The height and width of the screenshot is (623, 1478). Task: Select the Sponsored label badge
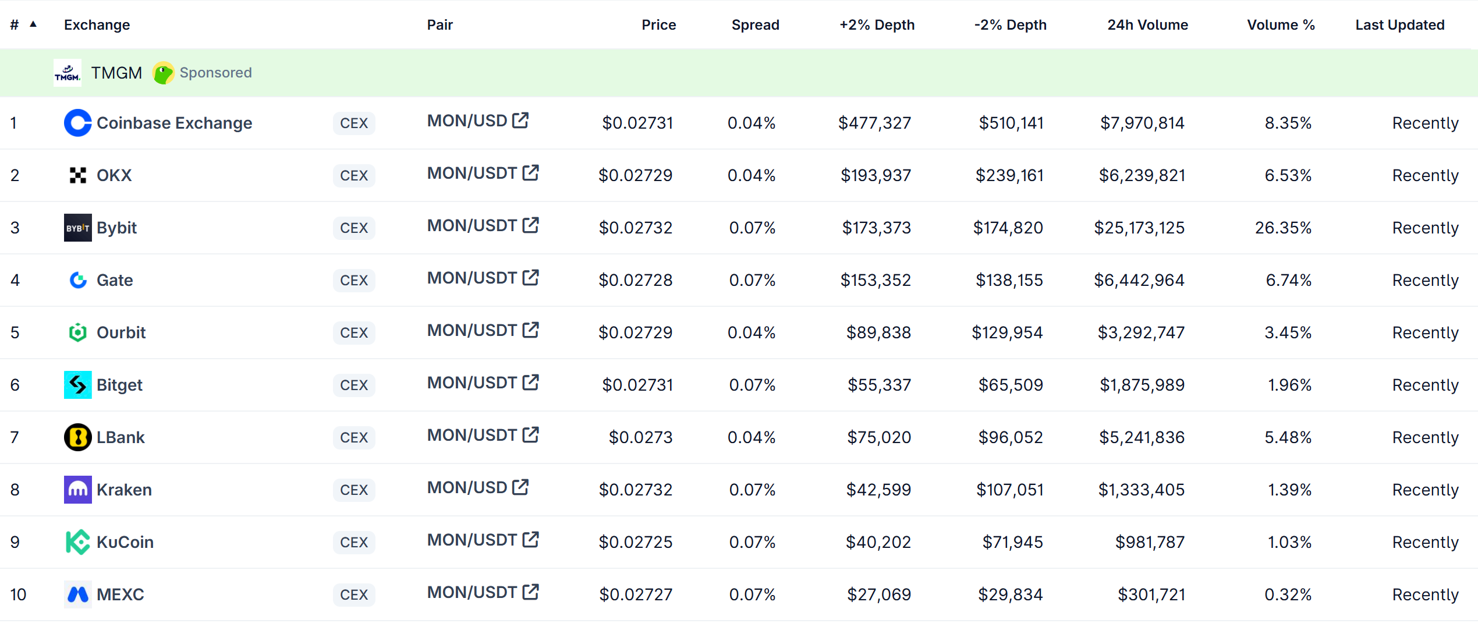point(216,72)
